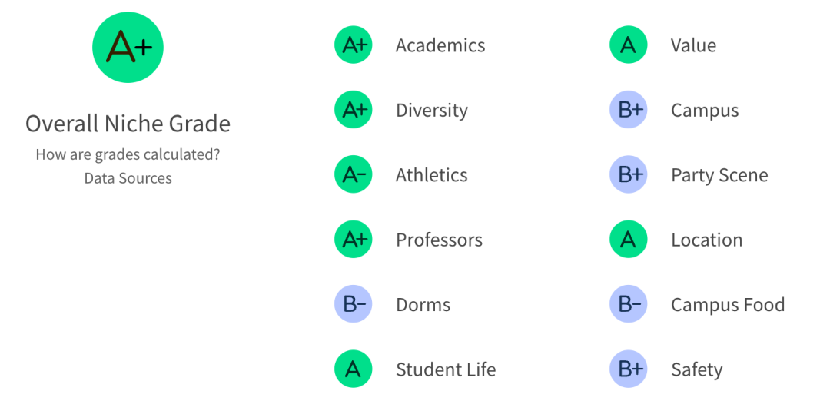830x414 pixels.
Task: Select the Diversity A+ grade circle
Action: (354, 111)
